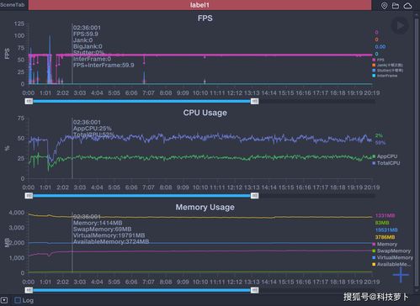The height and width of the screenshot is (306, 420).
Task: Click the Memory:1414MB tooltip value
Action: [x=98, y=223]
